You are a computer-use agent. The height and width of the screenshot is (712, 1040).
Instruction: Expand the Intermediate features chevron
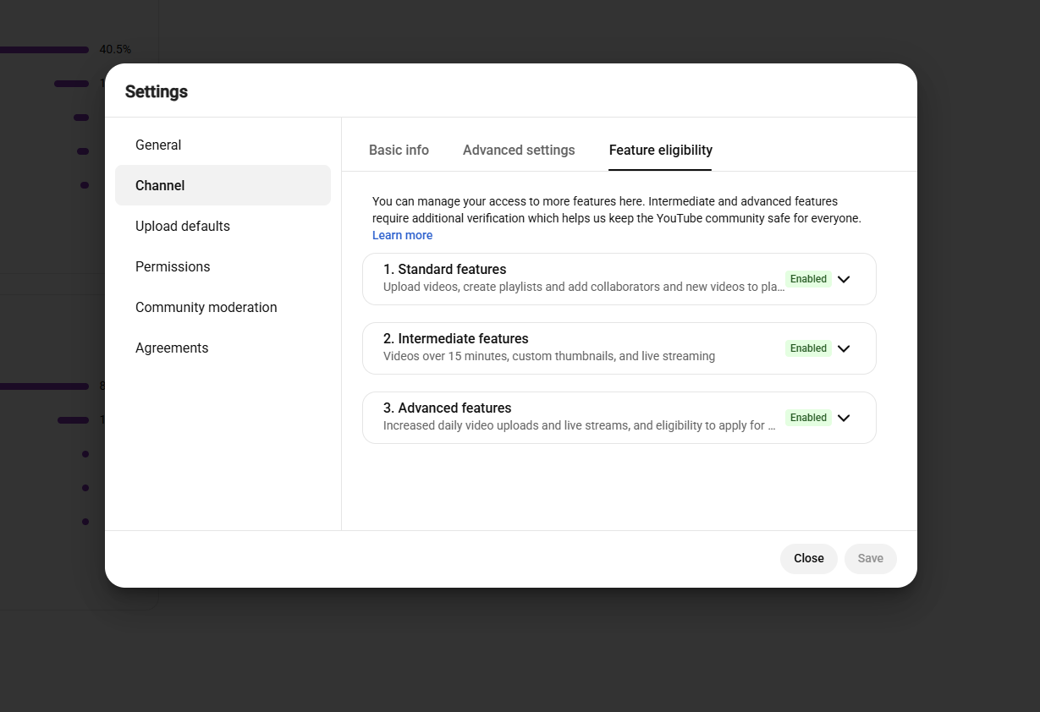(844, 348)
